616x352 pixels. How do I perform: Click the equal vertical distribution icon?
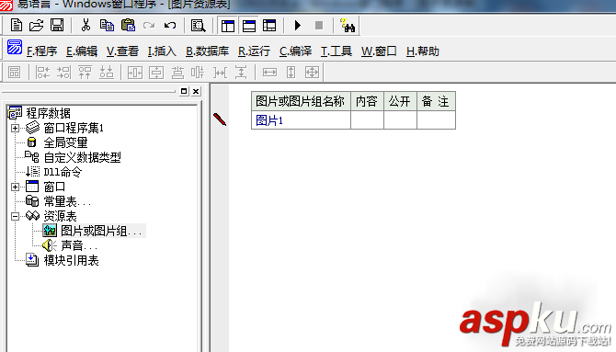point(177,73)
